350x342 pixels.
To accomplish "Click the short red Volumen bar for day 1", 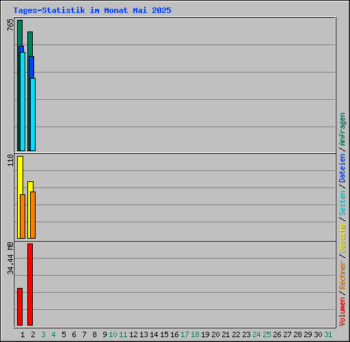I will 20,307.
